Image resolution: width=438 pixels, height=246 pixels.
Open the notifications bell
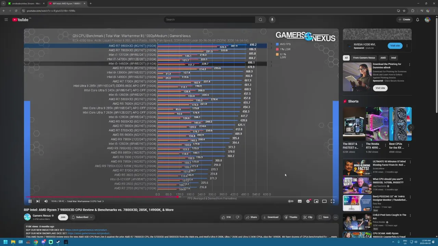417,19
